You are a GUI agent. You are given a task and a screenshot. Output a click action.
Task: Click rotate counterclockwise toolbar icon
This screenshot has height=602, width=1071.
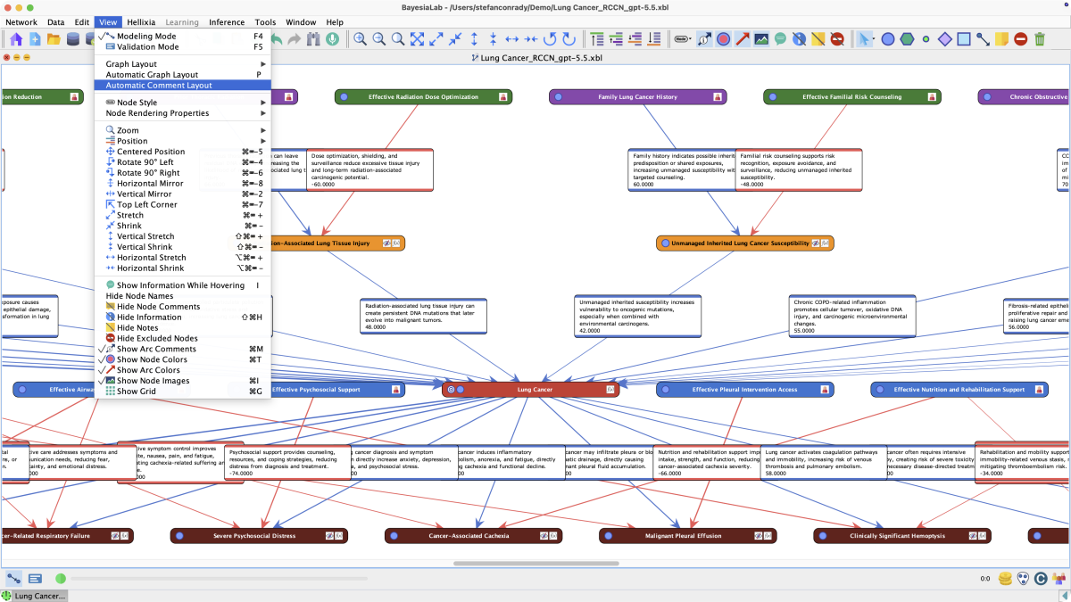[x=550, y=39]
